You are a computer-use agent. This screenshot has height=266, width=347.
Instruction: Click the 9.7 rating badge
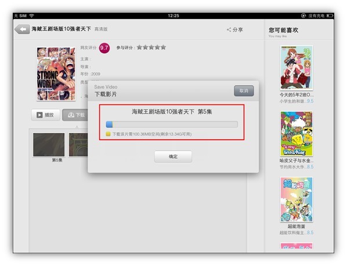pos(104,48)
